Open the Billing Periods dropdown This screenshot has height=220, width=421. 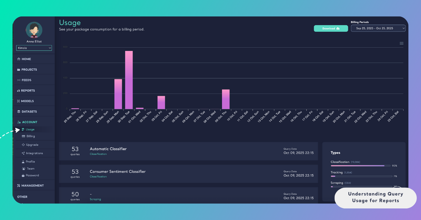pos(378,28)
